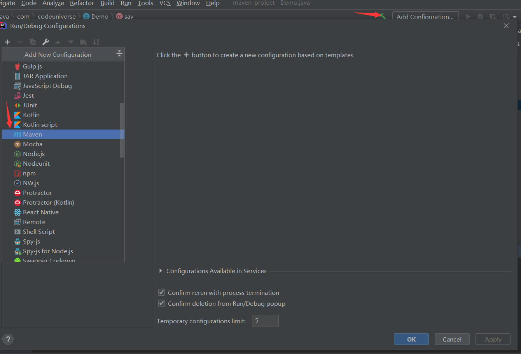This screenshot has height=354, width=521.
Task: Select NW.js configuration type
Action: point(63,183)
